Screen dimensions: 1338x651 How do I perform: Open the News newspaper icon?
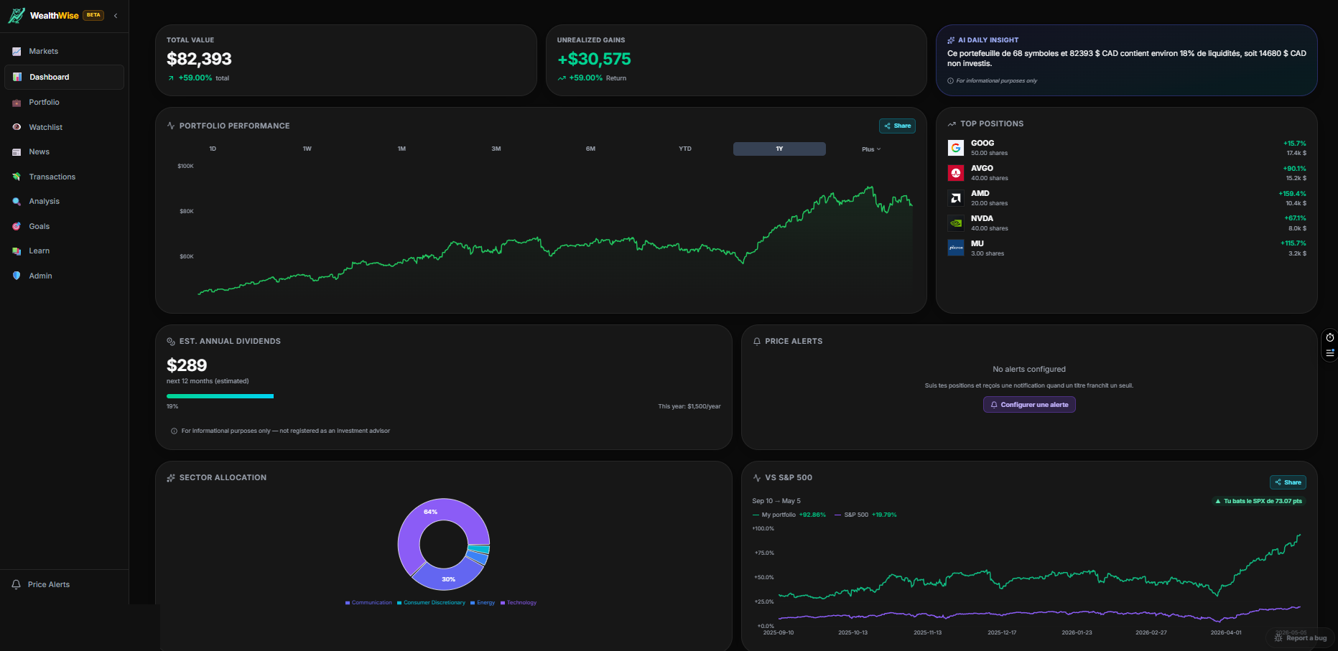point(17,152)
